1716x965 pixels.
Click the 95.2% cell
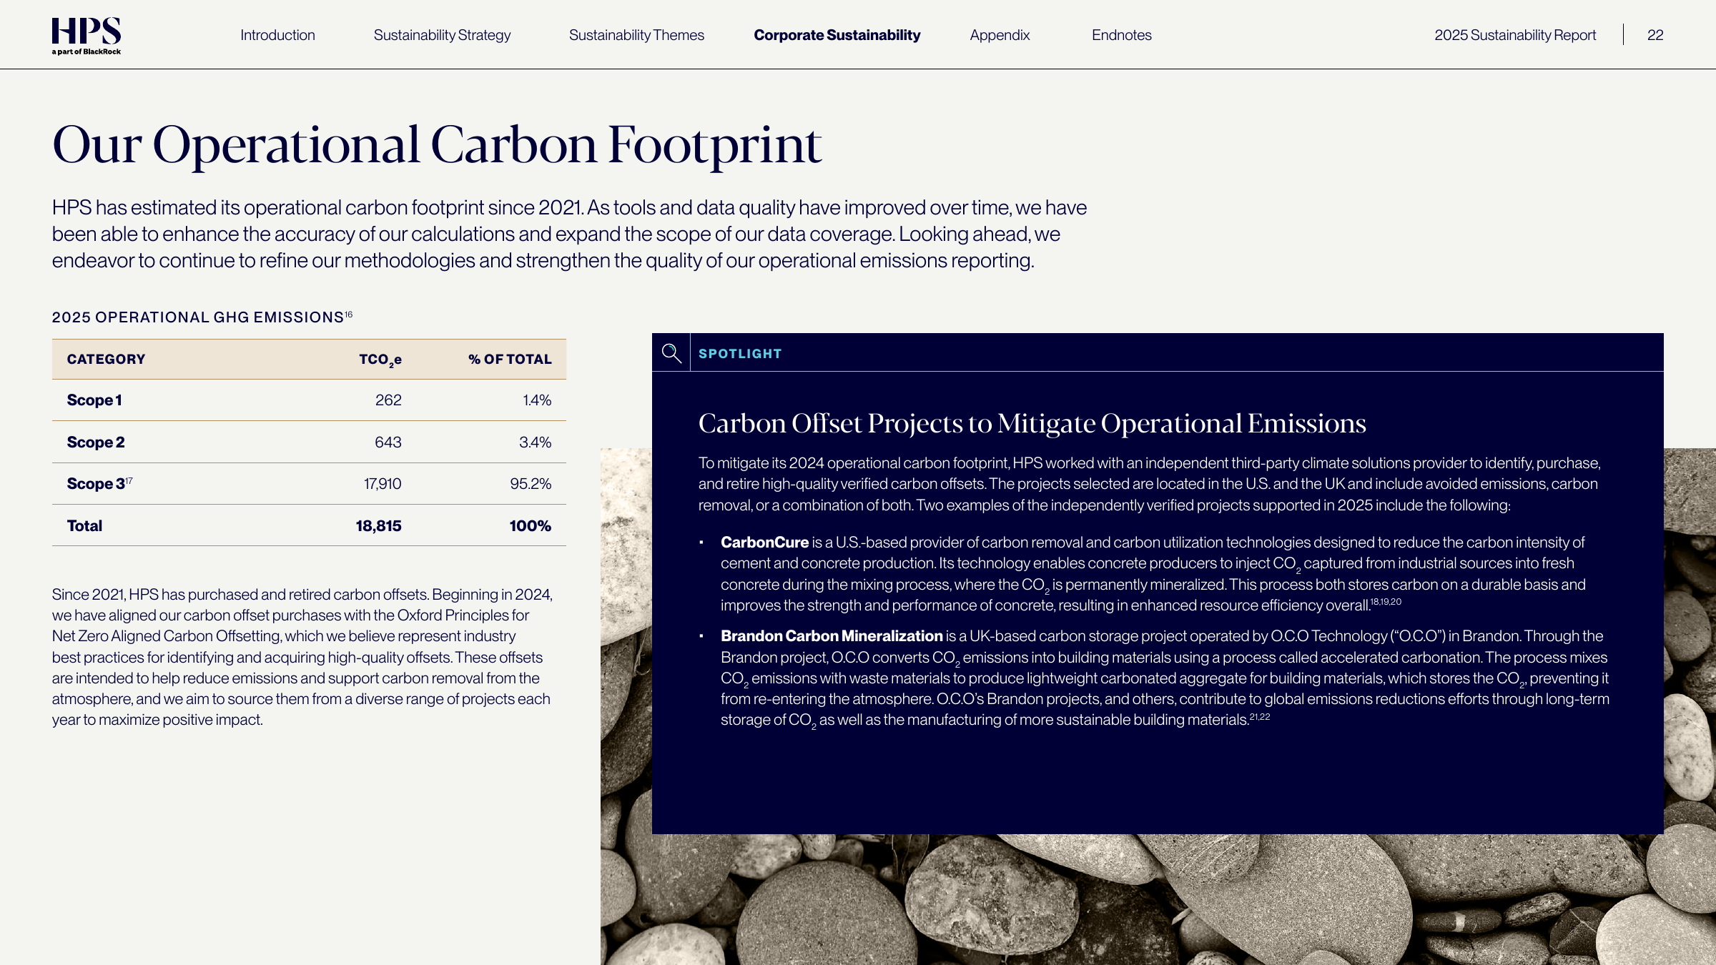[531, 484]
